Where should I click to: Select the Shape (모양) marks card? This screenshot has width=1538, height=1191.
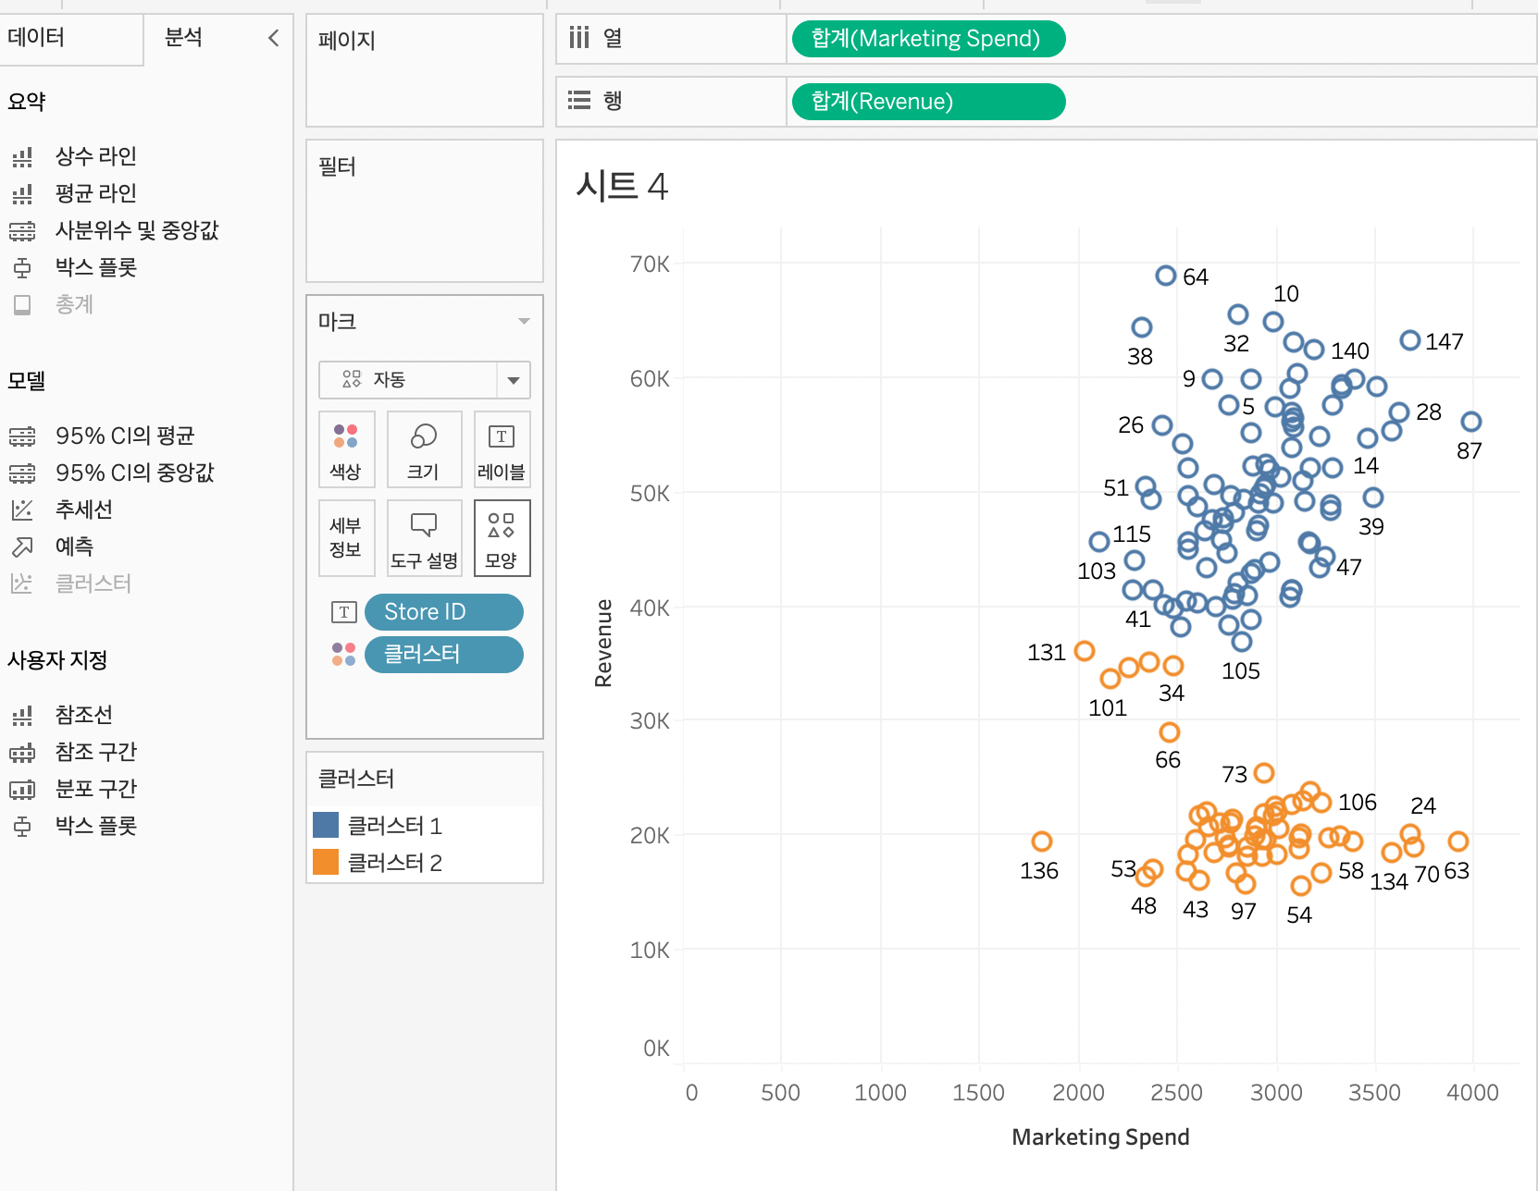[502, 538]
